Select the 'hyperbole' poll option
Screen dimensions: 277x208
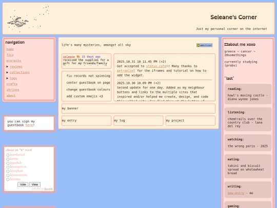8,163
